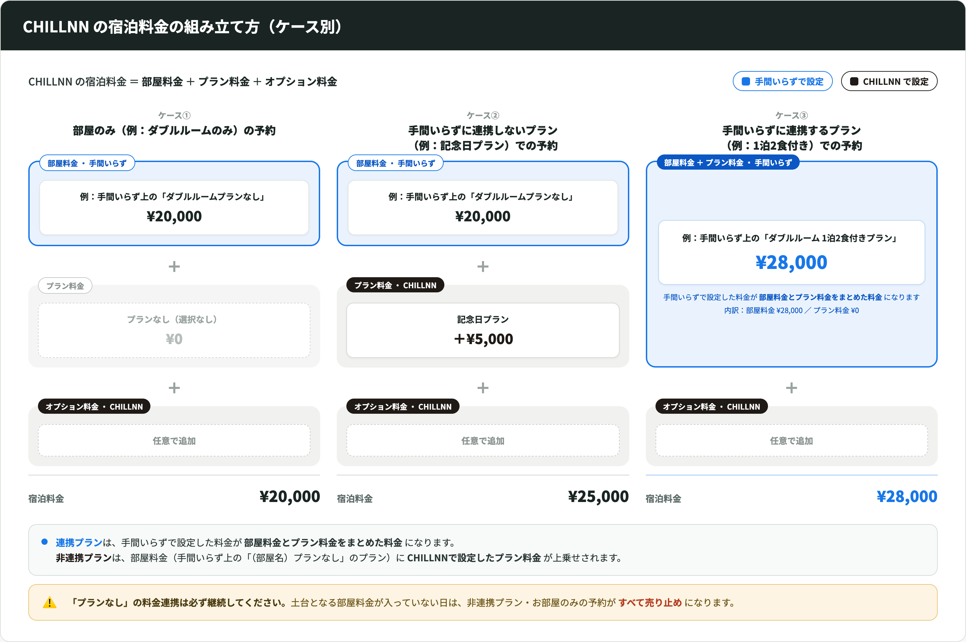Viewport: 966px width, 642px height.
Task: Click heading 手間いらずに連携しないプラン
Action: [x=483, y=131]
